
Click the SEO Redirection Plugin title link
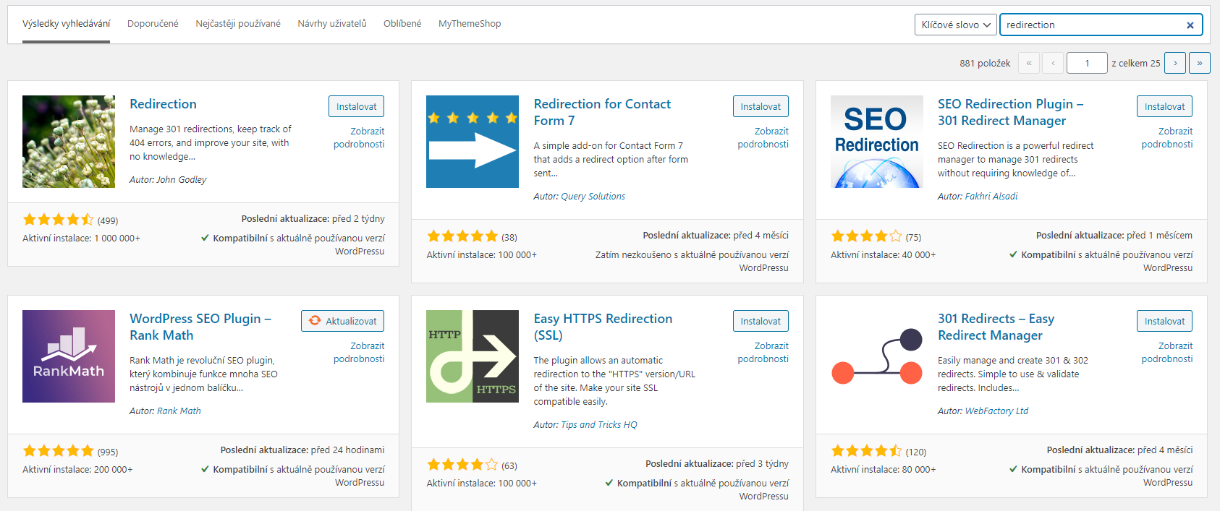pos(1010,112)
